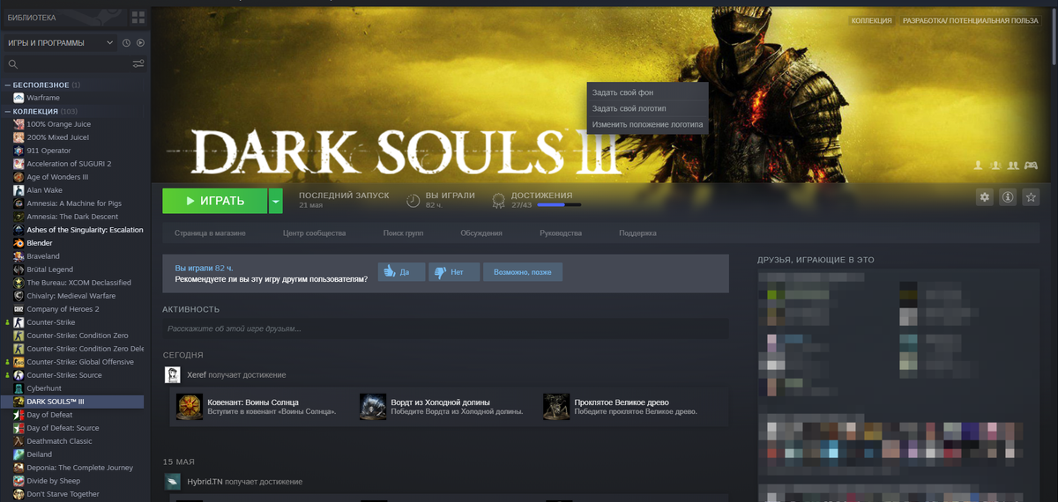The width and height of the screenshot is (1058, 502).
Task: Click the Deiland game icon
Action: [19, 454]
